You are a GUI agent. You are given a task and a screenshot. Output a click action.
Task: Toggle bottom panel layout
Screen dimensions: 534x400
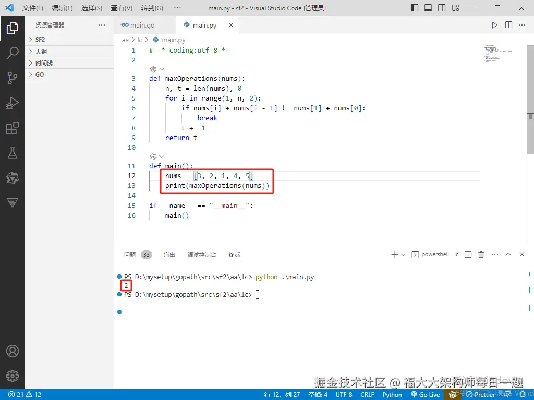click(x=428, y=8)
